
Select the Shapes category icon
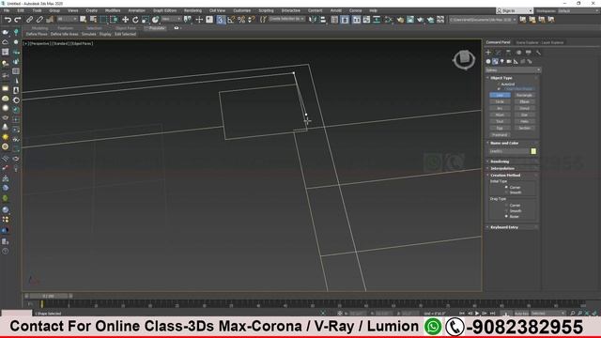(495, 61)
